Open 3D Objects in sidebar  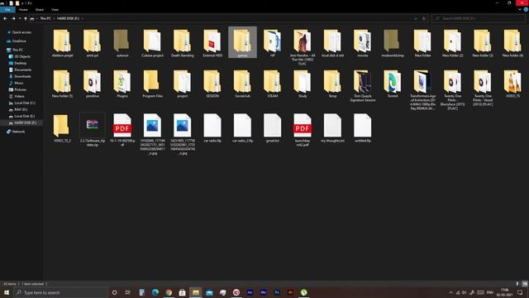[22, 56]
